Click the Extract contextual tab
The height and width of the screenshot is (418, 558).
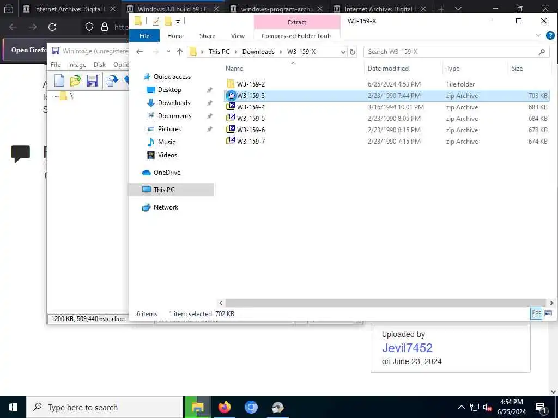(297, 22)
